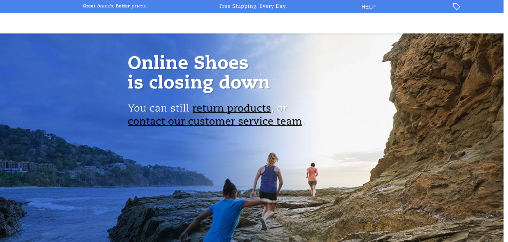Click the word 'brands' in the tagline

point(105,6)
